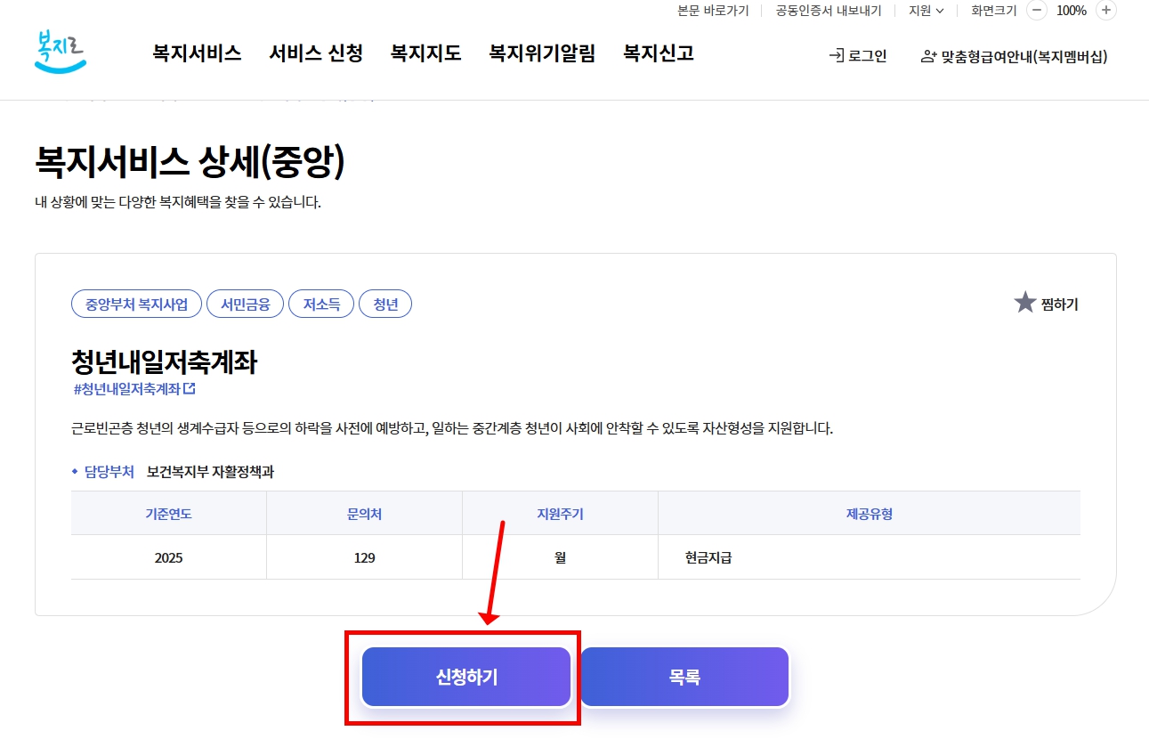This screenshot has height=739, width=1149.
Task: Open the 복지신고 menu
Action: 659,53
